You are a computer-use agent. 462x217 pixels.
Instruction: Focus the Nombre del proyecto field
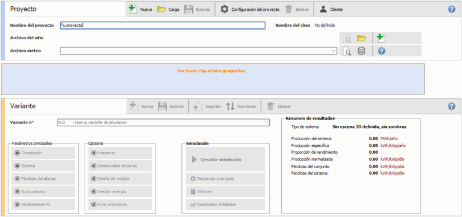(x=163, y=25)
